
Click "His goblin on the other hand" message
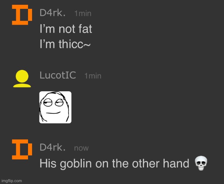[x=114, y=164]
